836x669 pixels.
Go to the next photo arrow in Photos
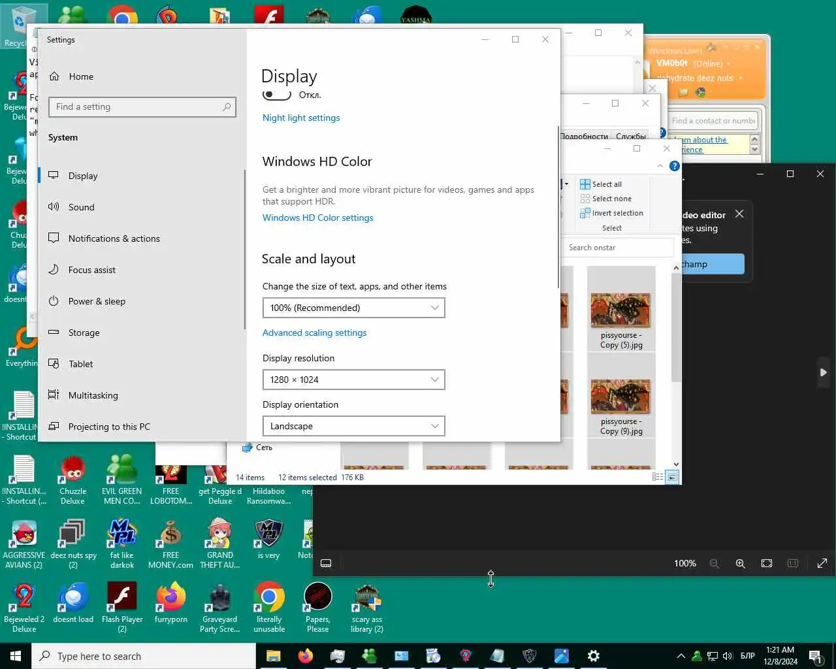[x=824, y=372]
